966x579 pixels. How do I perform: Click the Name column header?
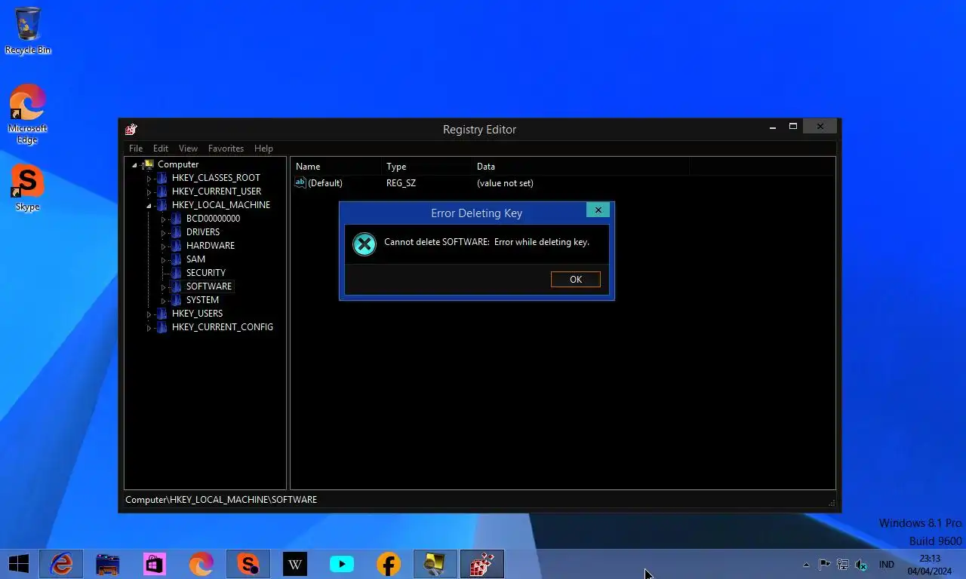[x=336, y=166]
